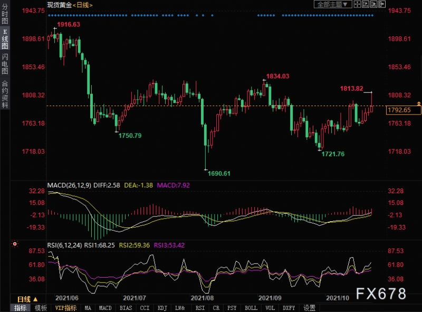Click the crosshair cursor icon in top toolbar
This screenshot has height=312, width=422.
[357, 4]
